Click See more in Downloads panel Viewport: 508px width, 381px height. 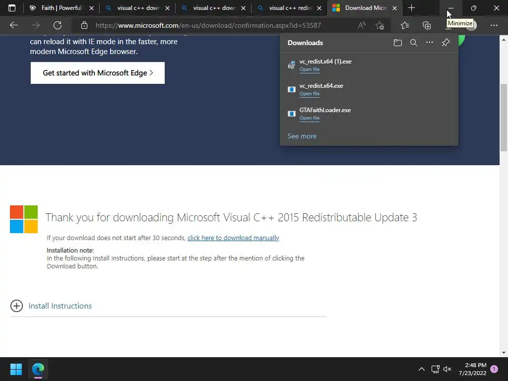(x=302, y=136)
